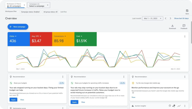192x109 pixels.
Task: Apply the Raise your budgets recommendation
Action: coord(13,100)
